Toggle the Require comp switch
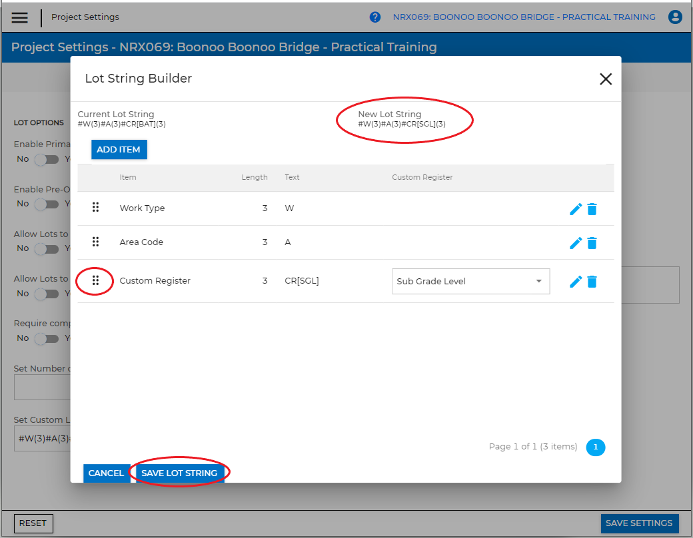This screenshot has width=693, height=538. [x=46, y=339]
